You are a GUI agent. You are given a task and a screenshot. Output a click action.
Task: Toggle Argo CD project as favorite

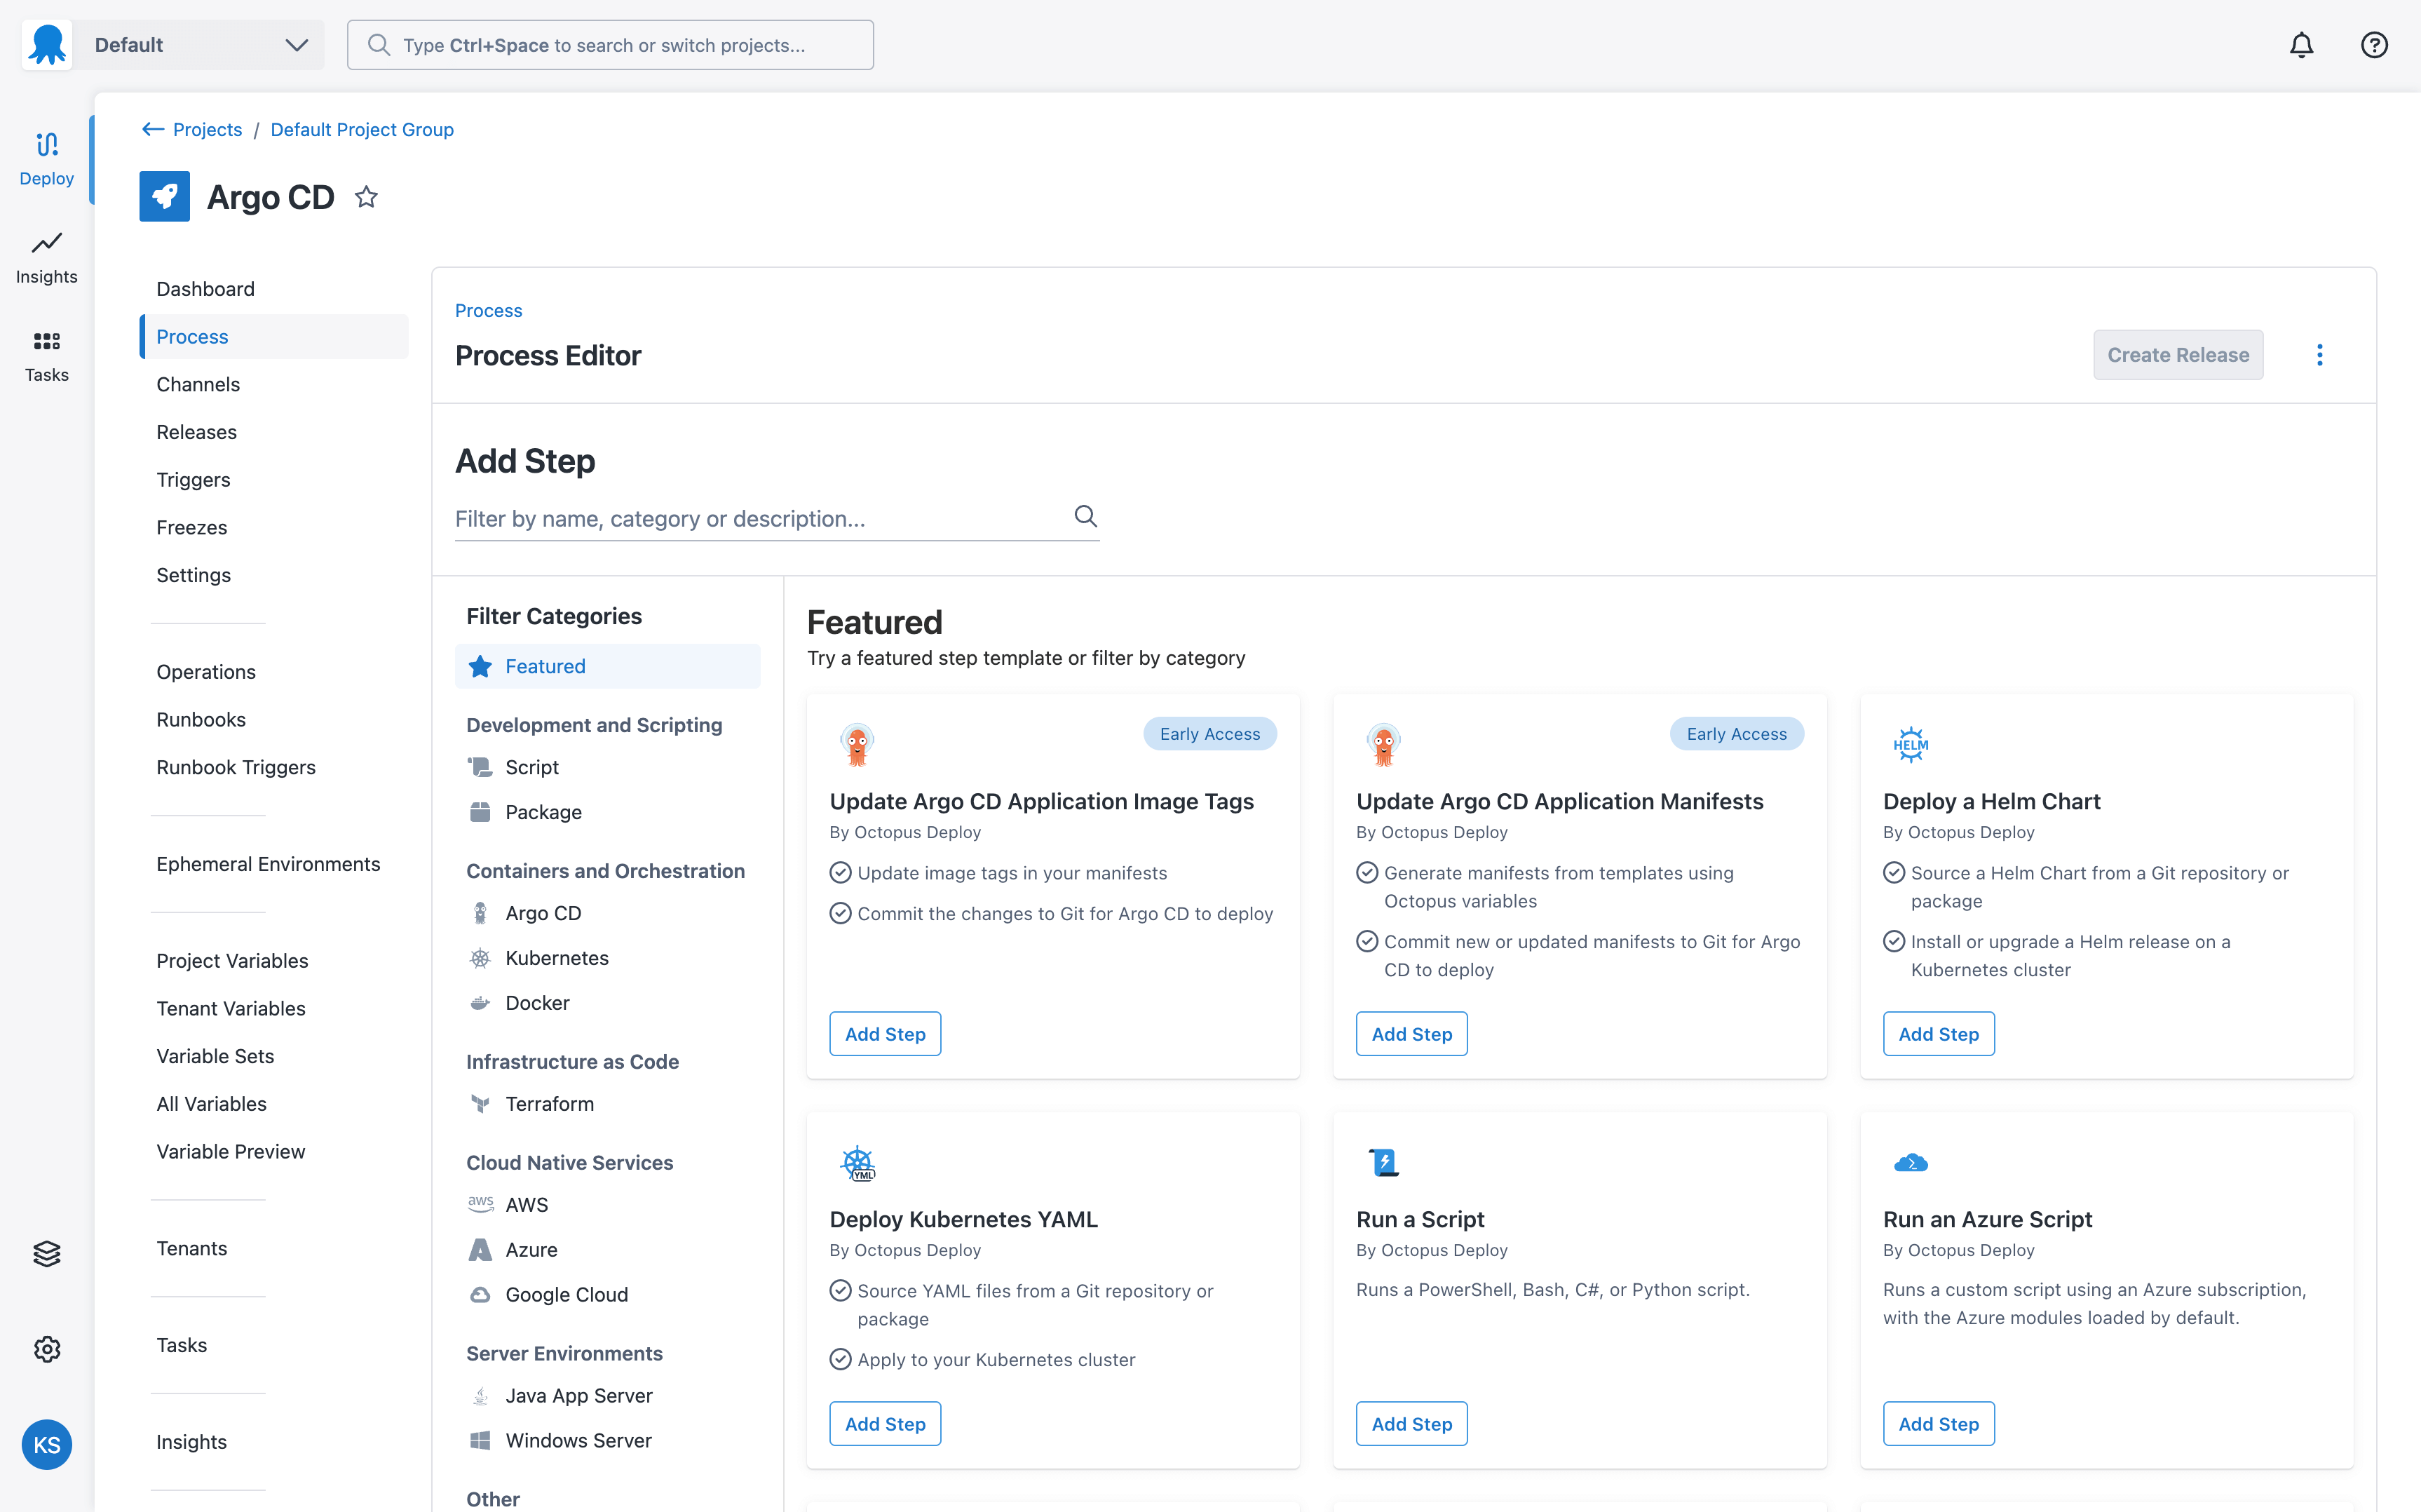pos(366,196)
